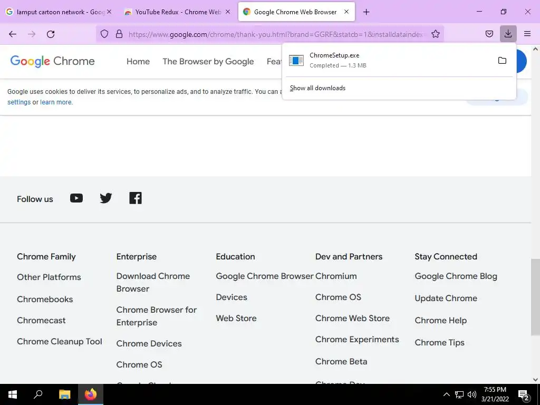Open Chrome OS under Dev and Partners
Image resolution: width=540 pixels, height=405 pixels.
pos(338,297)
